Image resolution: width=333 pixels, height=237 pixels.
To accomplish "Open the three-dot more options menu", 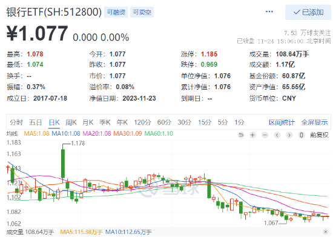I will [x=269, y=12].
